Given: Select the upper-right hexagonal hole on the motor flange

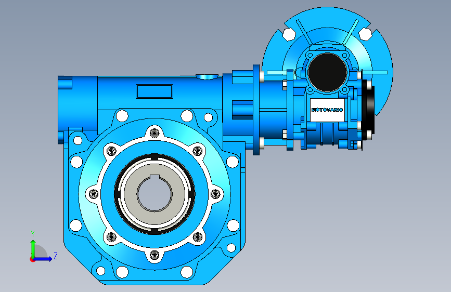Looking at the screenshot, I should click(x=366, y=34).
